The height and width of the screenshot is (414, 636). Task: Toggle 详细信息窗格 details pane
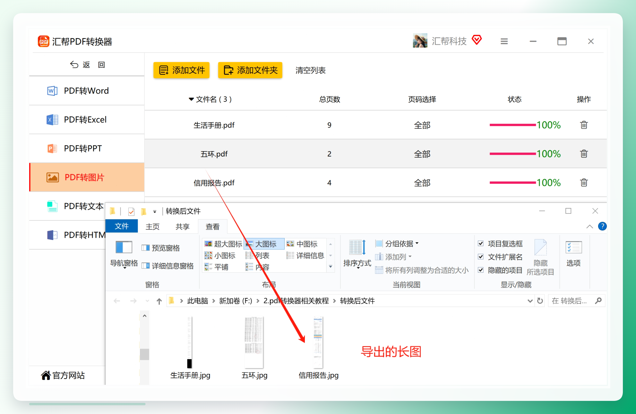click(x=168, y=266)
